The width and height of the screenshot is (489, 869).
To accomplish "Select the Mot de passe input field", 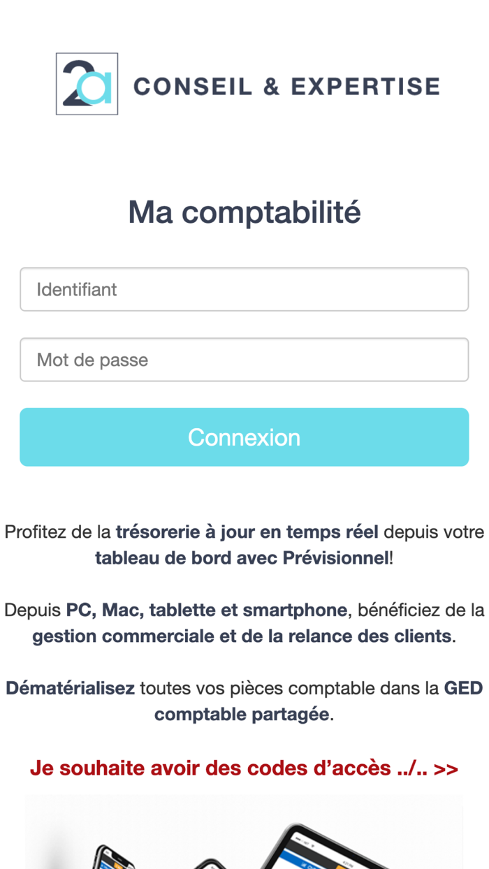I will click(244, 360).
